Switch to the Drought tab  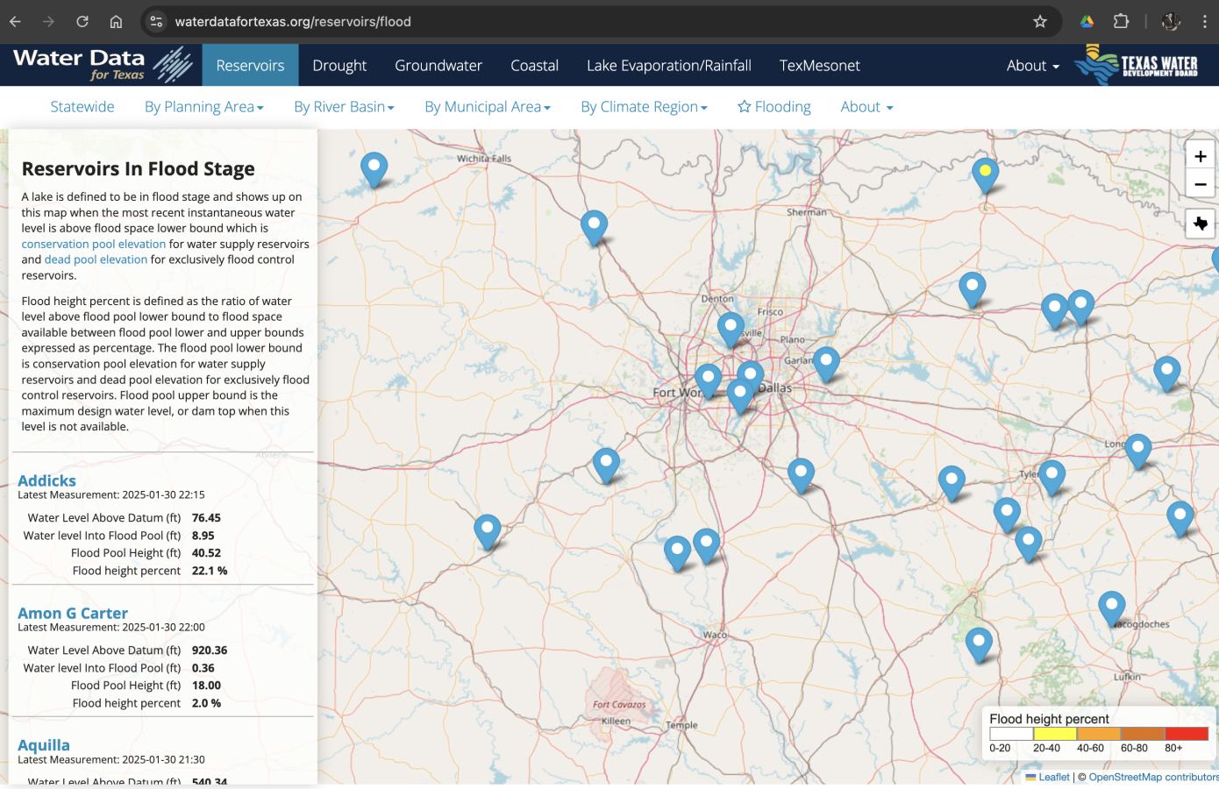339,66
